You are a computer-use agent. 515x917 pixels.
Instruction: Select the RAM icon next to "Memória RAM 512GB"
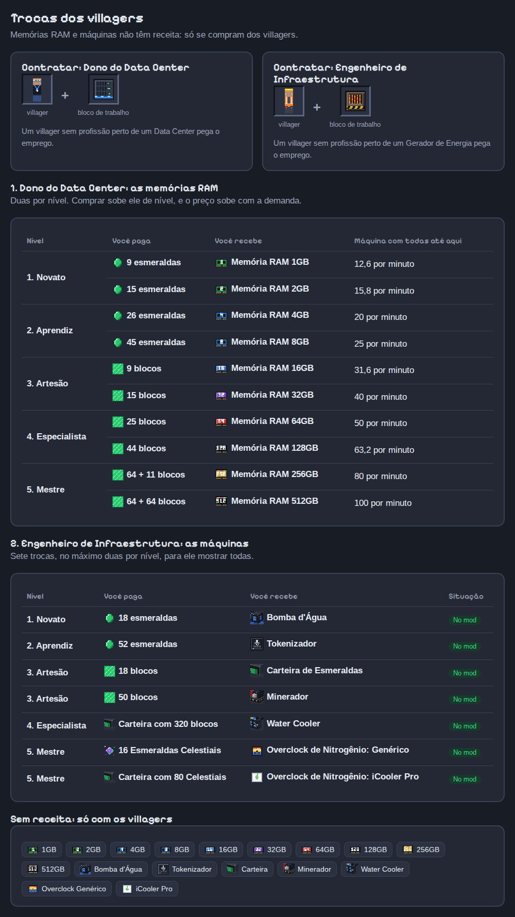point(221,501)
